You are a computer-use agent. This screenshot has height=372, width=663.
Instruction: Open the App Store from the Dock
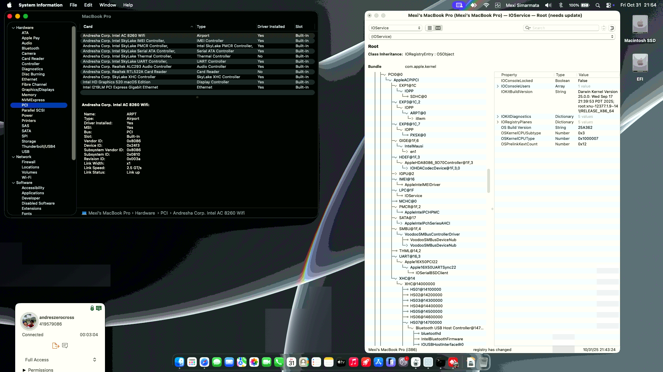click(378, 362)
